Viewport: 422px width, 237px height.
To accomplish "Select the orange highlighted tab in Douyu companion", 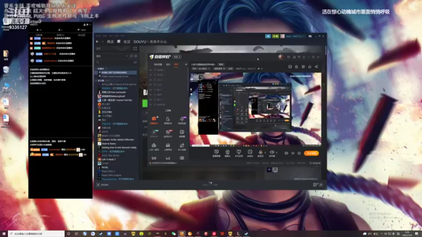I will 176,64.
